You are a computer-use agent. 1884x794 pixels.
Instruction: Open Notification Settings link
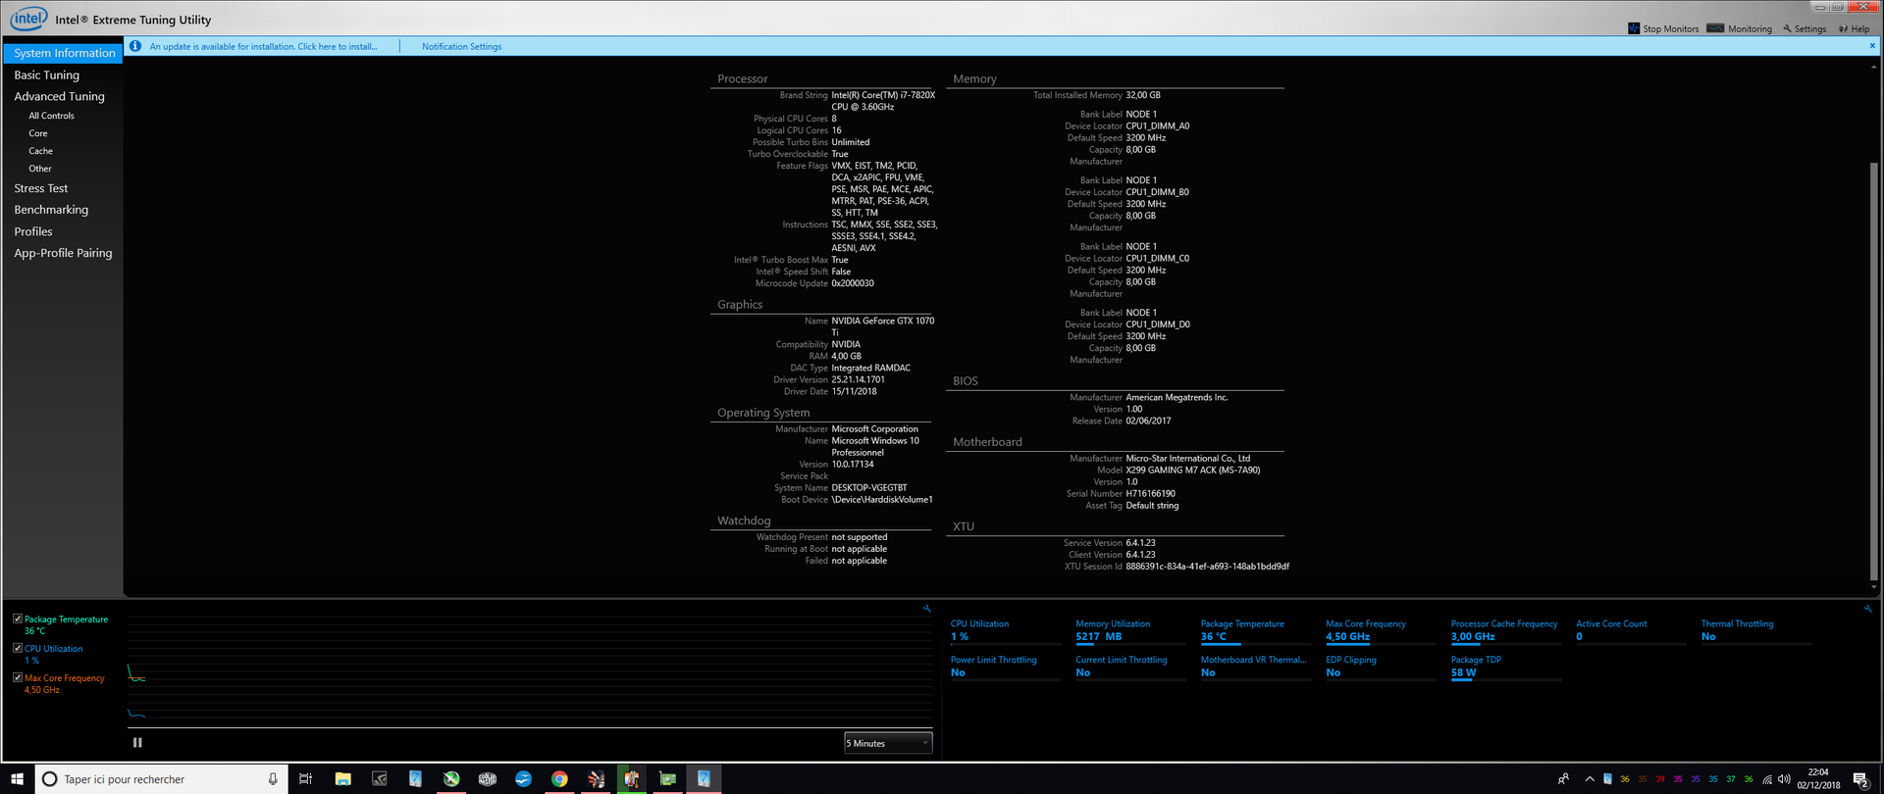[x=461, y=46]
